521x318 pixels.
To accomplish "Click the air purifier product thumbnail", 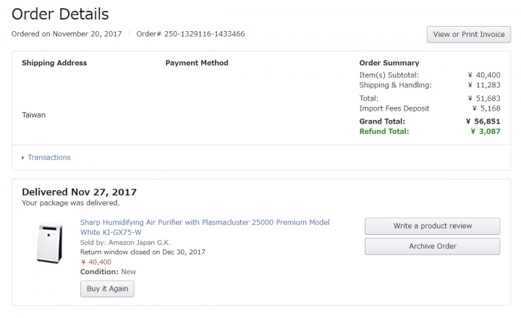I will (50, 244).
